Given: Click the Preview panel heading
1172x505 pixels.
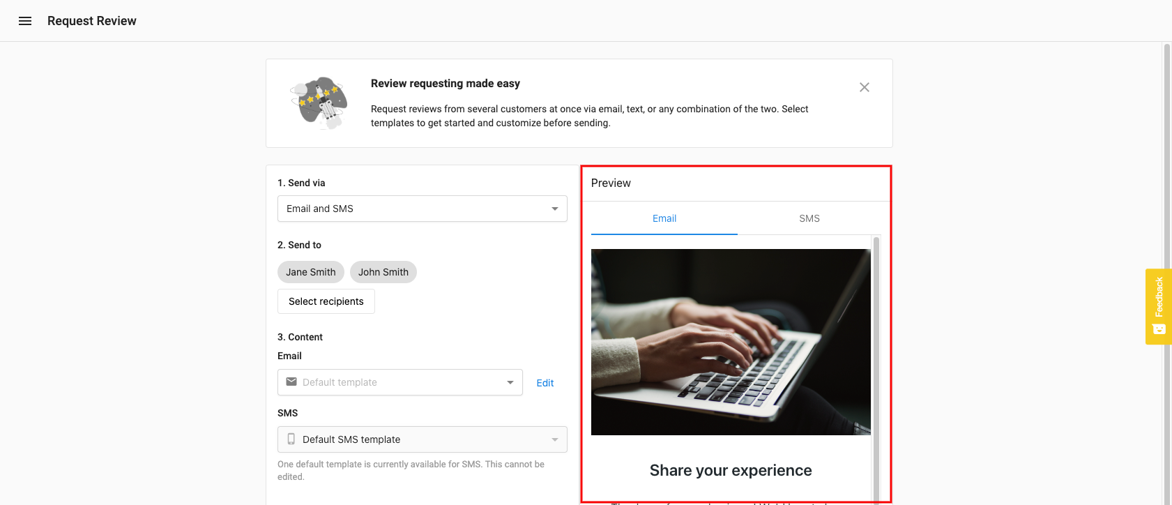Looking at the screenshot, I should click(x=611, y=183).
